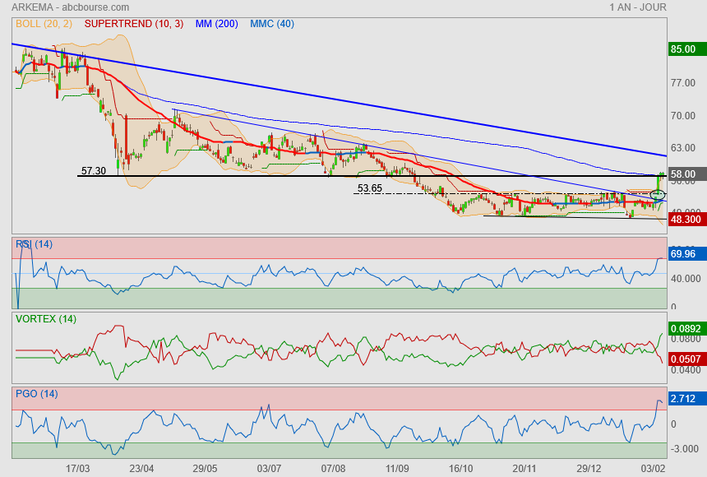Viewport: 707px width, 477px height.
Task: Click the 57.30 horizontal resistance level label
Action: [x=93, y=171]
